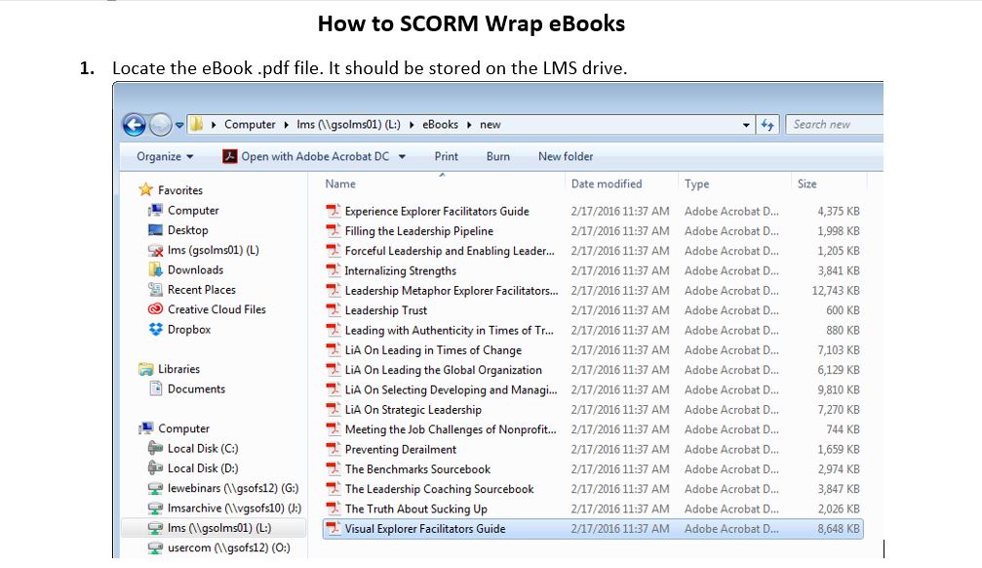Open recent locations dropdown arrow

coord(179,125)
